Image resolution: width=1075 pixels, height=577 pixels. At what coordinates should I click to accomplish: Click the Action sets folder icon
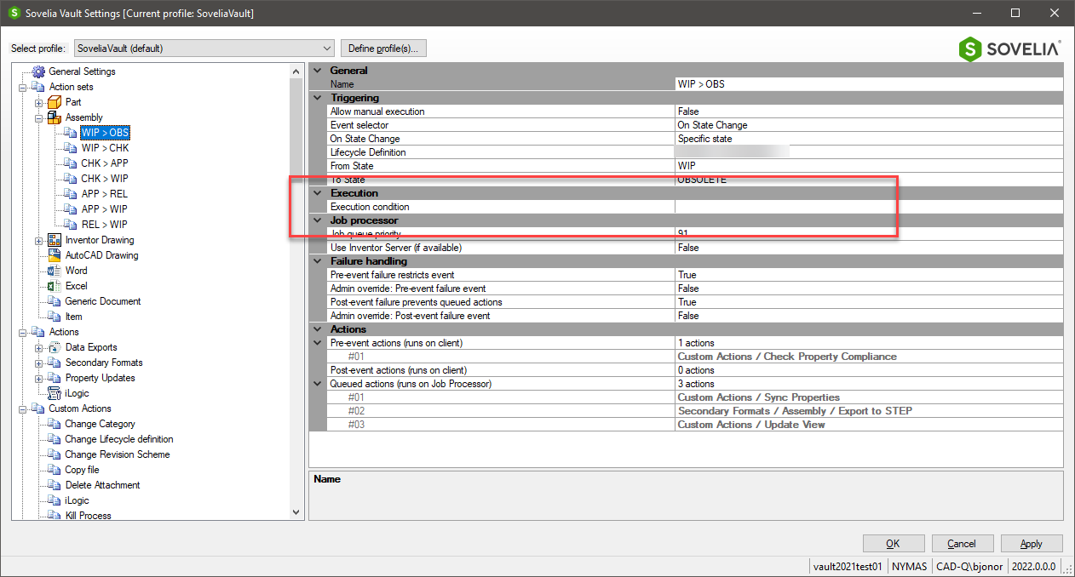38,87
